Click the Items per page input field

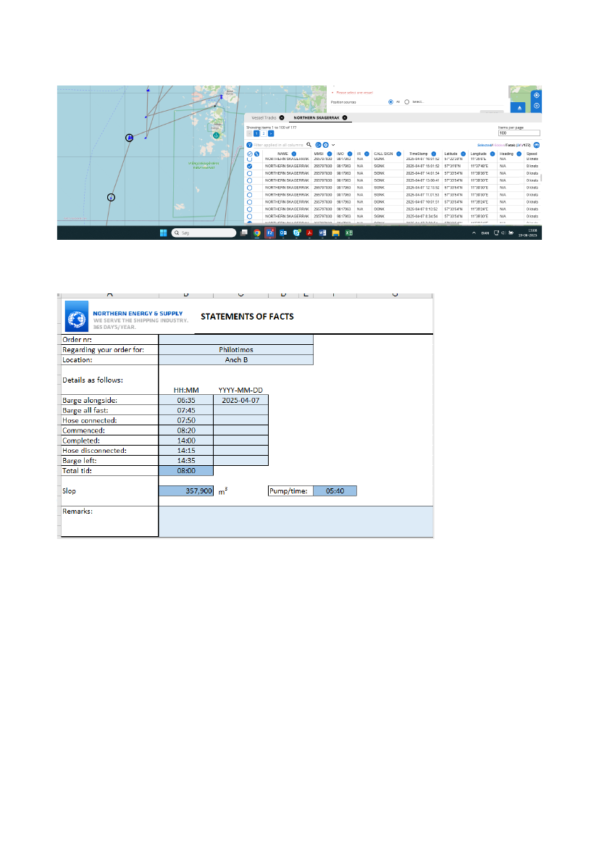(519, 133)
